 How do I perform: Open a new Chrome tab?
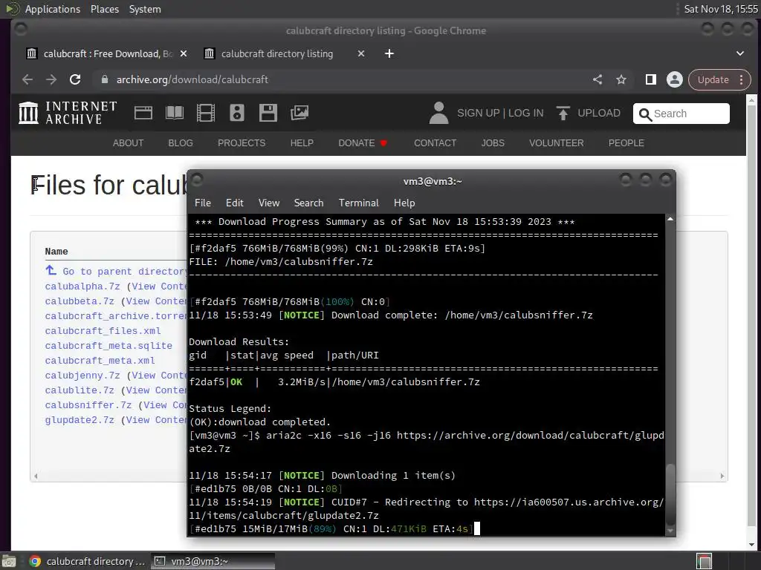[x=389, y=53]
